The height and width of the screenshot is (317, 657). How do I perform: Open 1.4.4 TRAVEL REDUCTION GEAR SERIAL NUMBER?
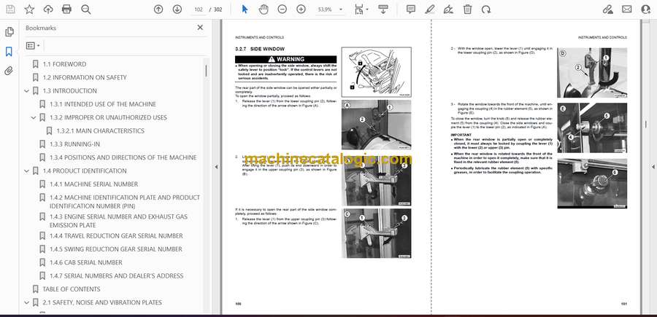click(x=116, y=236)
